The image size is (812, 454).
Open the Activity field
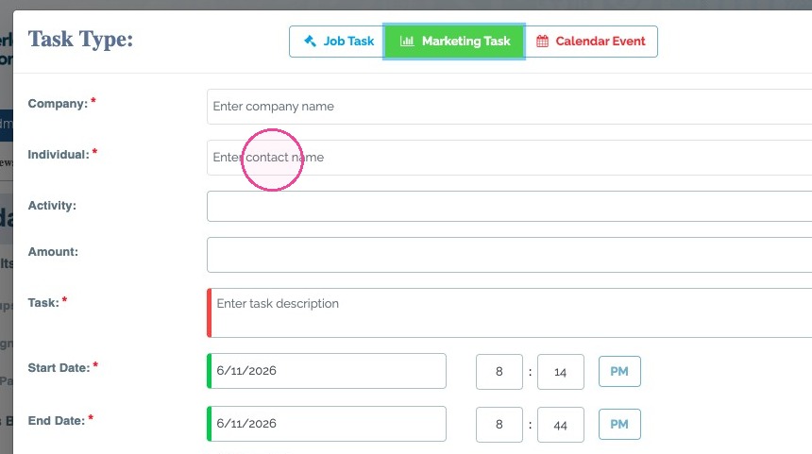(509, 206)
